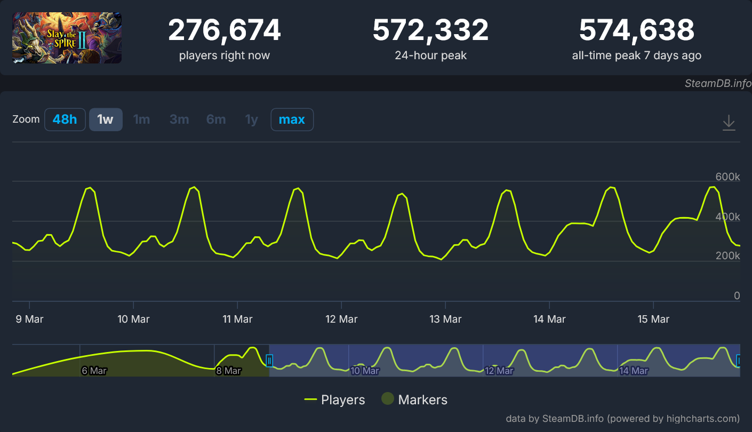Click the 200k y-axis label

pyautogui.click(x=727, y=256)
